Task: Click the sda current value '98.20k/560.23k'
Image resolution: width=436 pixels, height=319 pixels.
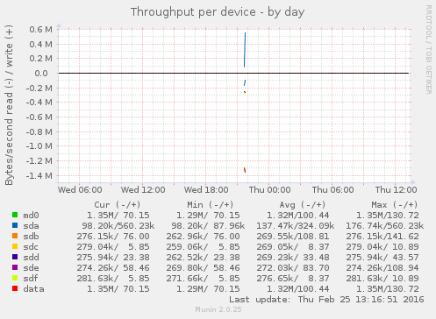Action: click(x=118, y=226)
